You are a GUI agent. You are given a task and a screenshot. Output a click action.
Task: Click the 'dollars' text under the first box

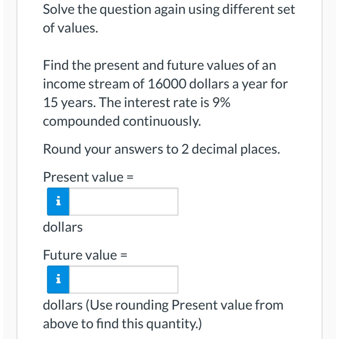pos(63,227)
